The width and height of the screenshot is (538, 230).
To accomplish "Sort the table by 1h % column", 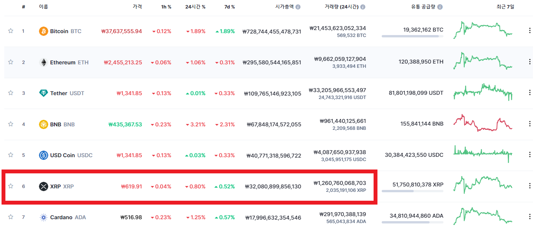I will pos(166,7).
